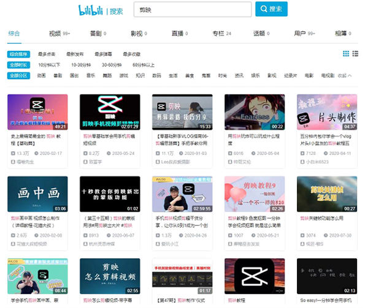Sort results by 最多点击

pyautogui.click(x=47, y=54)
